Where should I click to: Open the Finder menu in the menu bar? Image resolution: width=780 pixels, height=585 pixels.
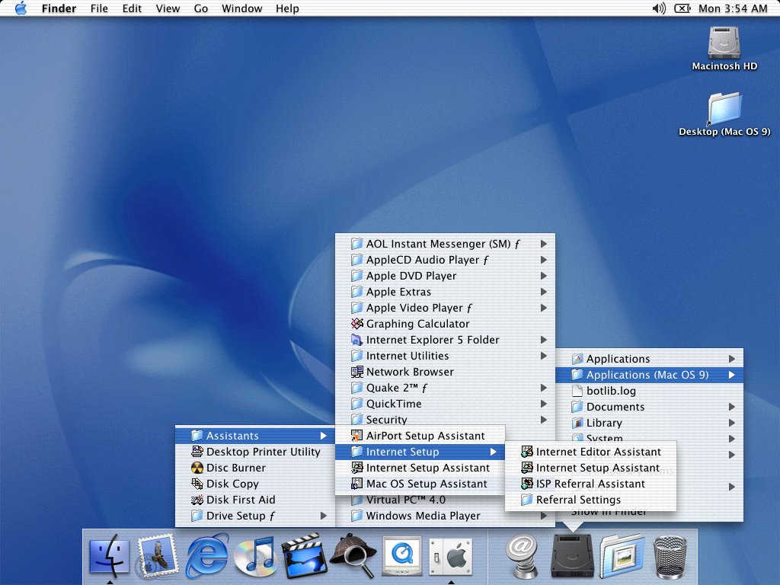point(59,8)
